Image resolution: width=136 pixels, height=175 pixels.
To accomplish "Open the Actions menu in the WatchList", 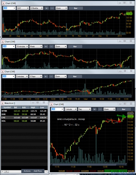I will (27, 171).
